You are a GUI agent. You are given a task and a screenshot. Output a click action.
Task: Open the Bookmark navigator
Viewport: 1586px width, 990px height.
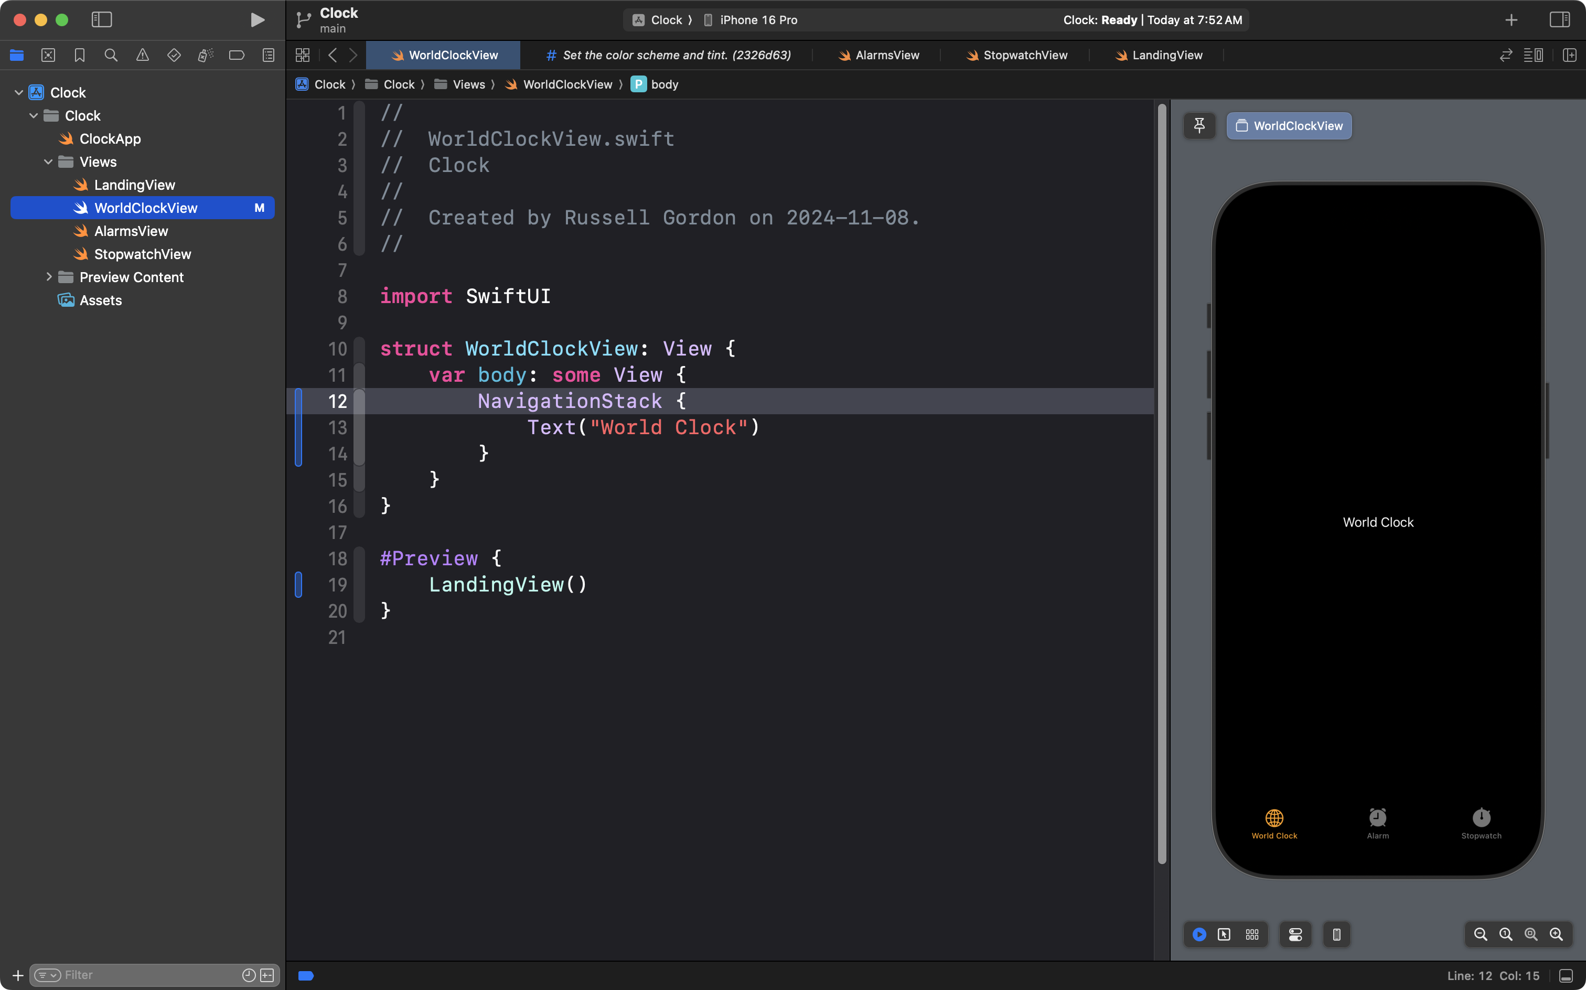pyautogui.click(x=79, y=56)
